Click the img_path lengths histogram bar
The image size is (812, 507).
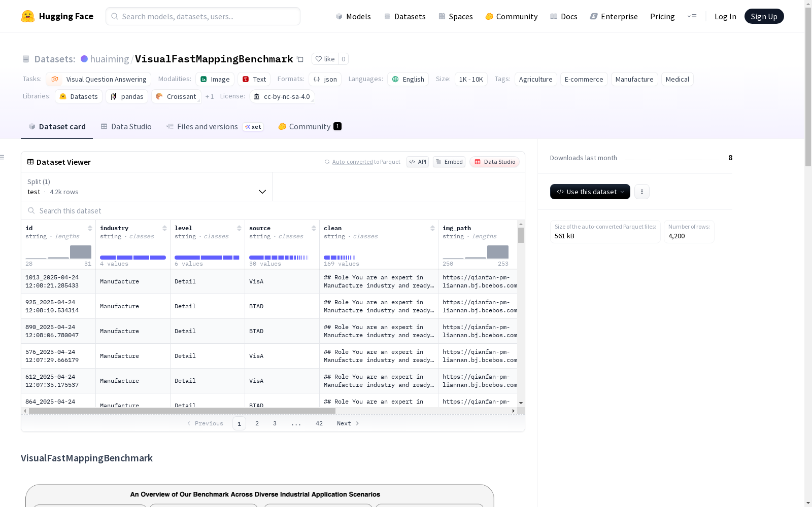(498, 252)
